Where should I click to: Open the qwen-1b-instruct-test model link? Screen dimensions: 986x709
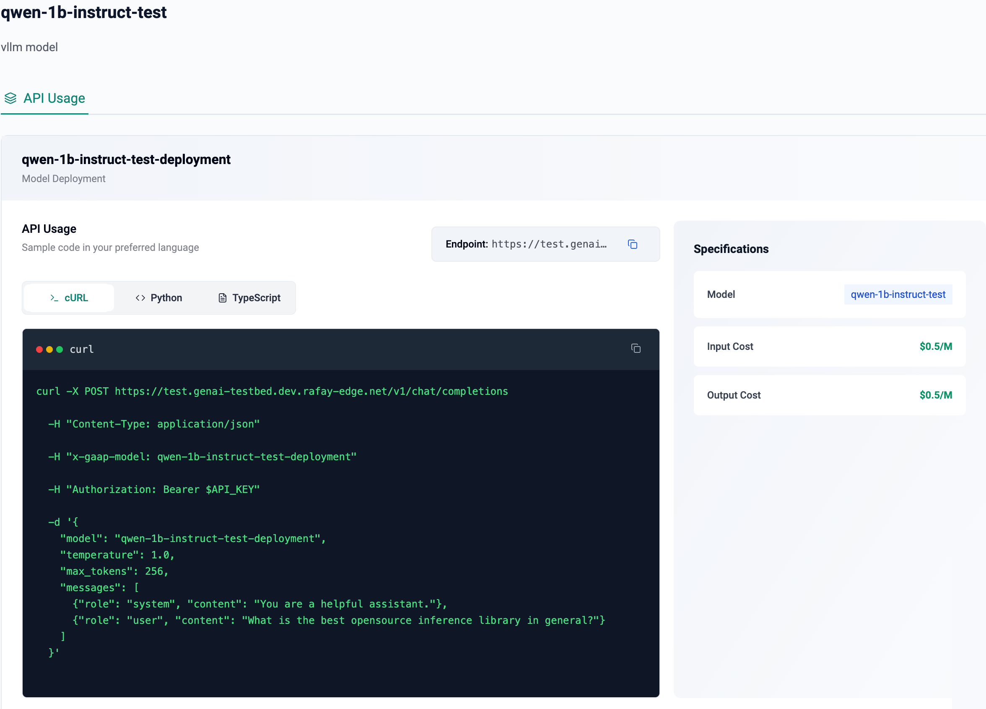(898, 295)
